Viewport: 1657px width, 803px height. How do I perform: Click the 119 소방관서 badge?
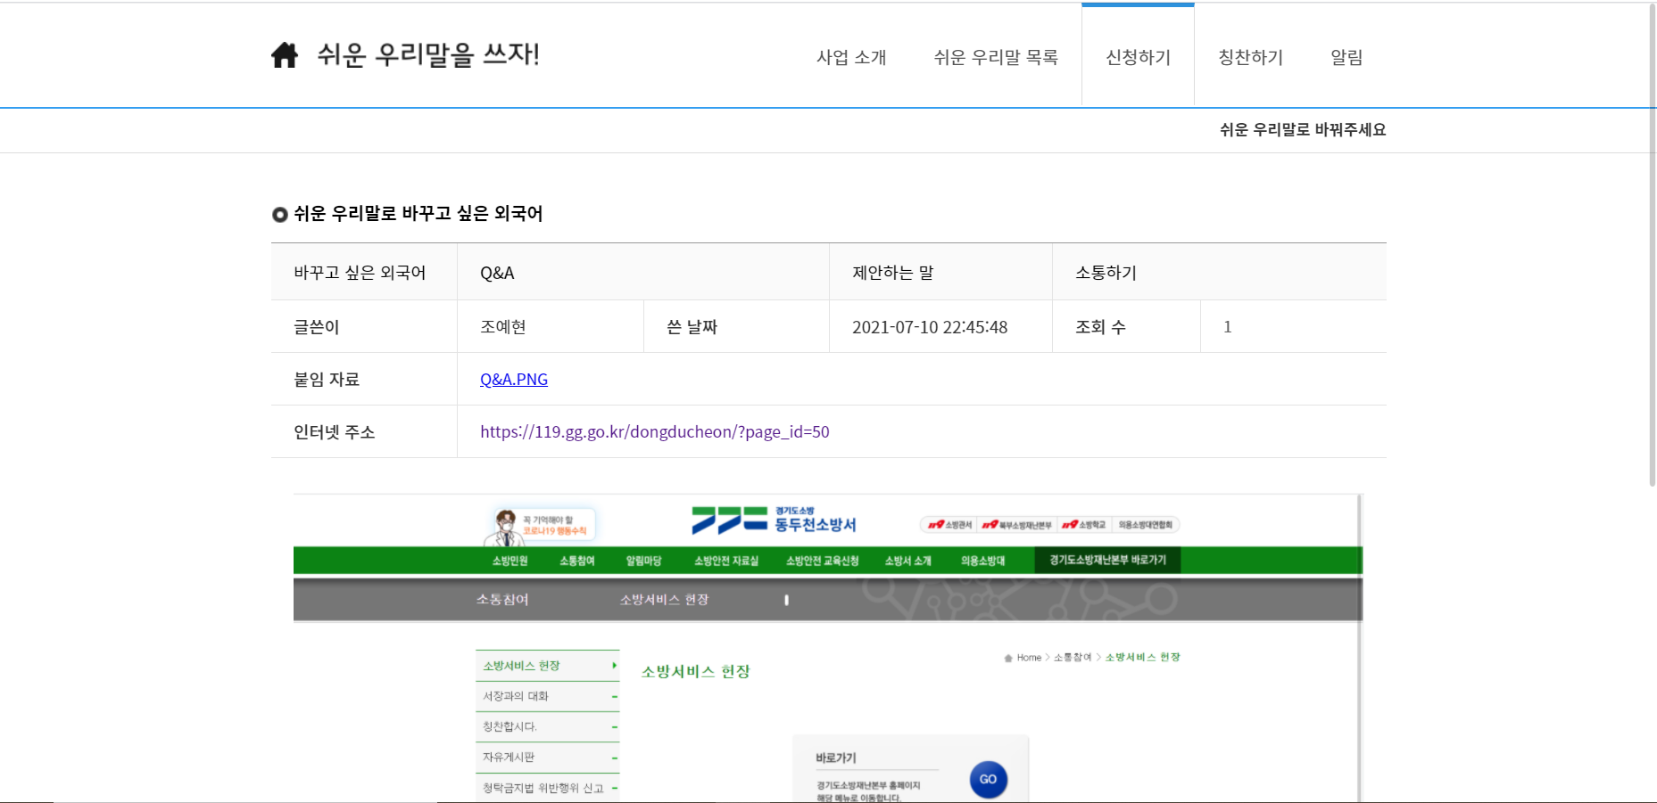coord(949,525)
